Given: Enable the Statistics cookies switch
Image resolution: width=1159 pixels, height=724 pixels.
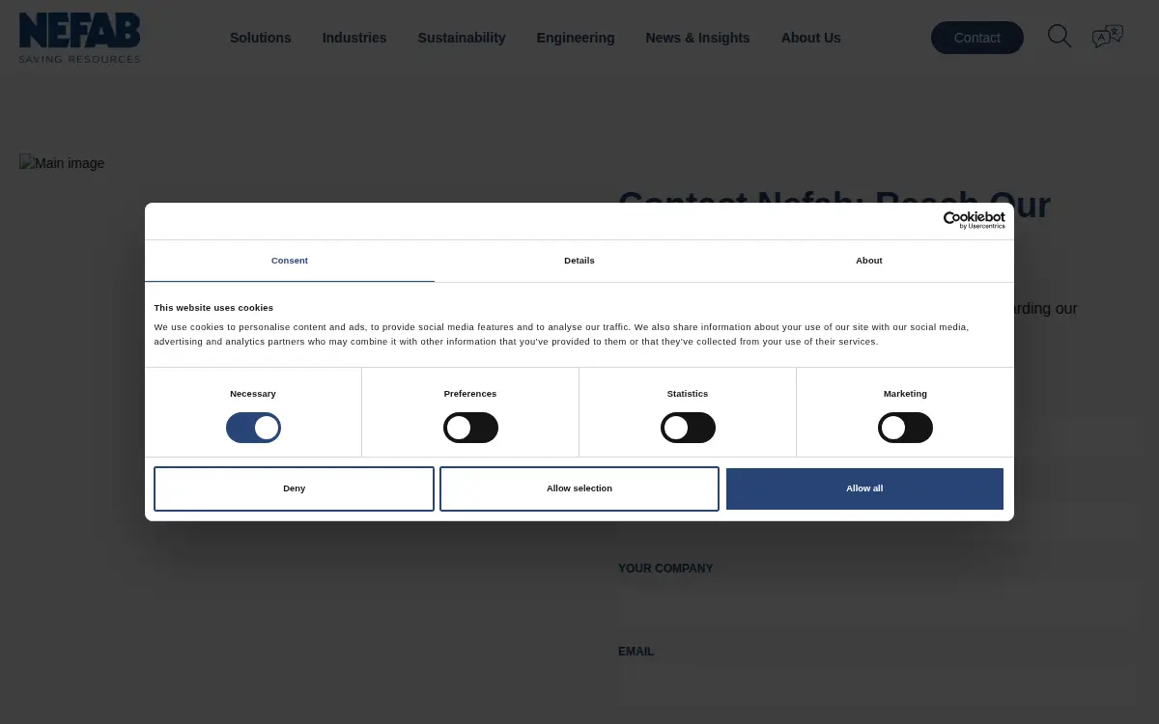Looking at the screenshot, I should 688,428.
